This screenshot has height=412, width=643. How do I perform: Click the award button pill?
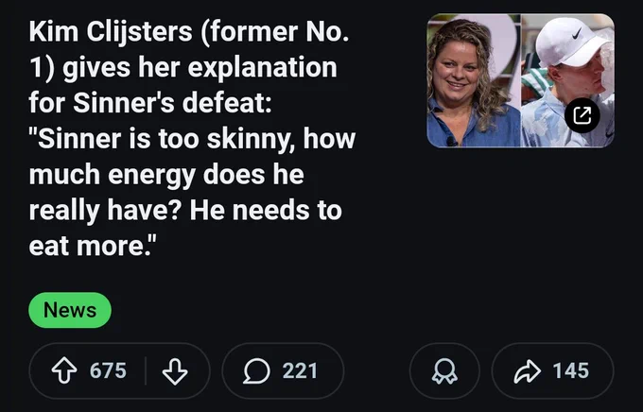pos(444,371)
